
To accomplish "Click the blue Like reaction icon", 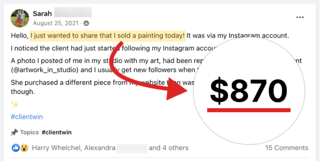I will (x=15, y=148).
